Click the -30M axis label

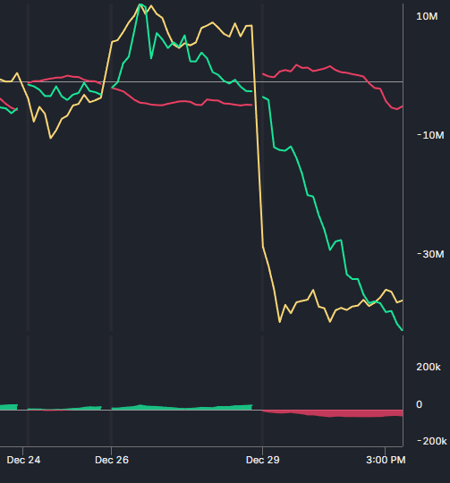coord(430,254)
